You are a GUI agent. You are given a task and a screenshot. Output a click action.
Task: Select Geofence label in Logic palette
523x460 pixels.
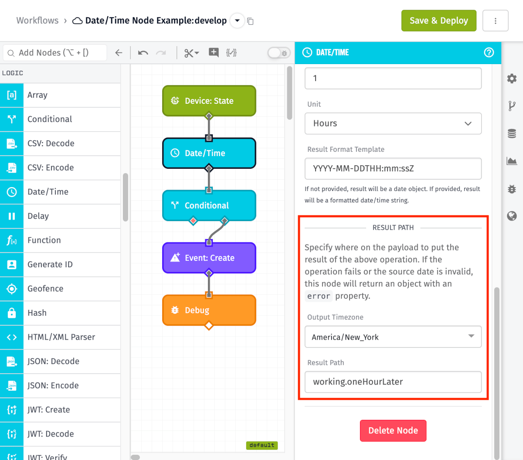pyautogui.click(x=45, y=289)
